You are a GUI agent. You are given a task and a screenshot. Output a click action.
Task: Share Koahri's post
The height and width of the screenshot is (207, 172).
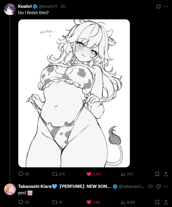[x=166, y=174]
